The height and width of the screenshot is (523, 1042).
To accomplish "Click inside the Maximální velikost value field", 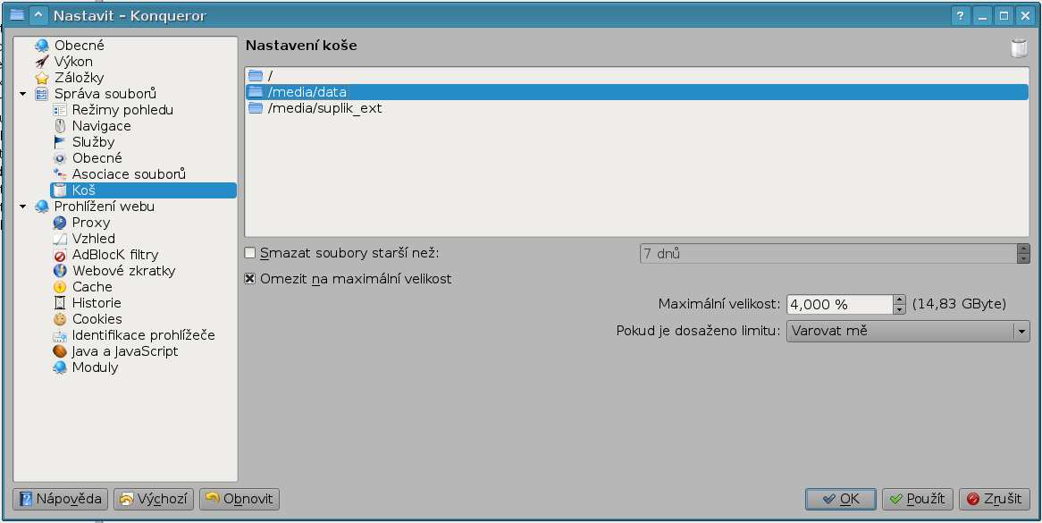I will click(x=840, y=304).
